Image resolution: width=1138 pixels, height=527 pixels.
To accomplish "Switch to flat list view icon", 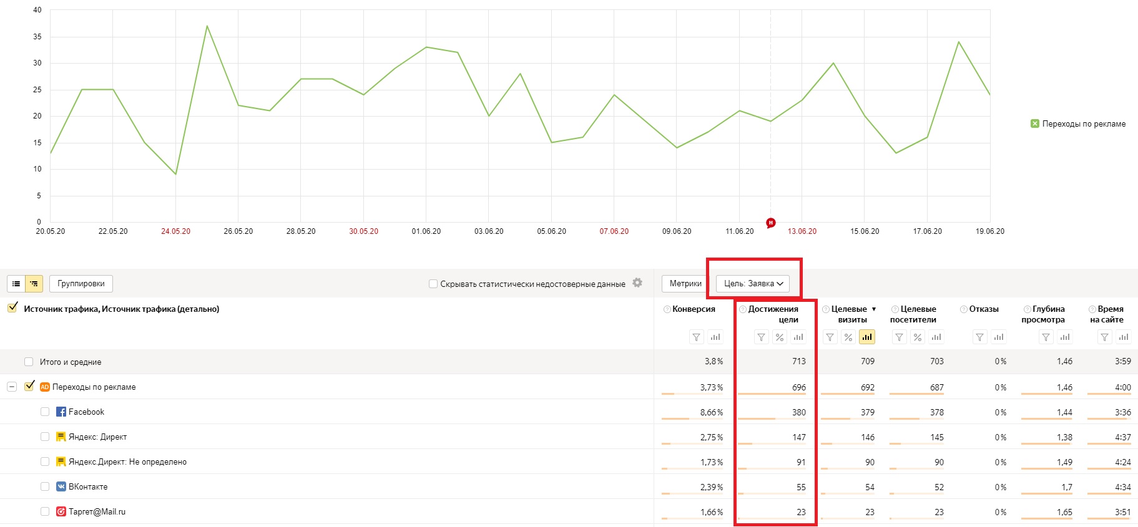I will pyautogui.click(x=16, y=284).
